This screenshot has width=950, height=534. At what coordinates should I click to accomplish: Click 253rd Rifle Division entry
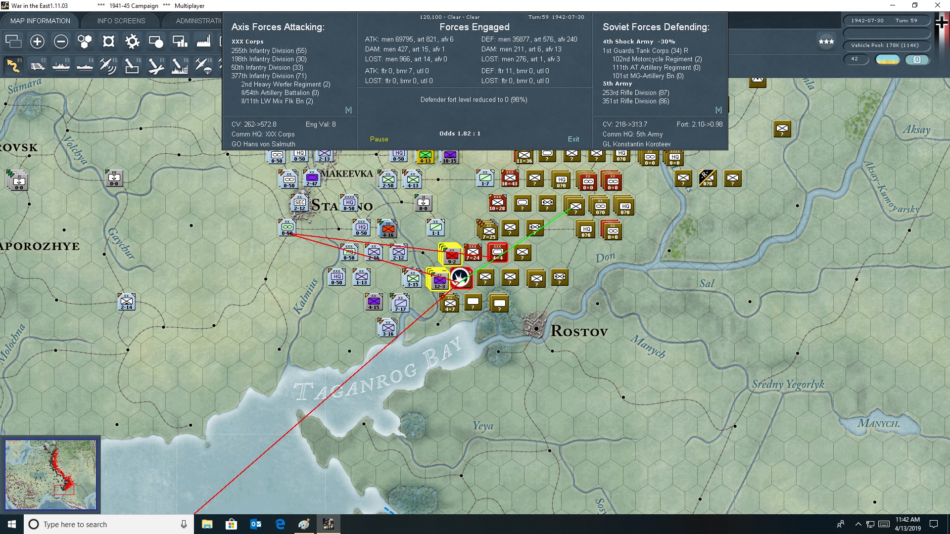[x=635, y=93]
